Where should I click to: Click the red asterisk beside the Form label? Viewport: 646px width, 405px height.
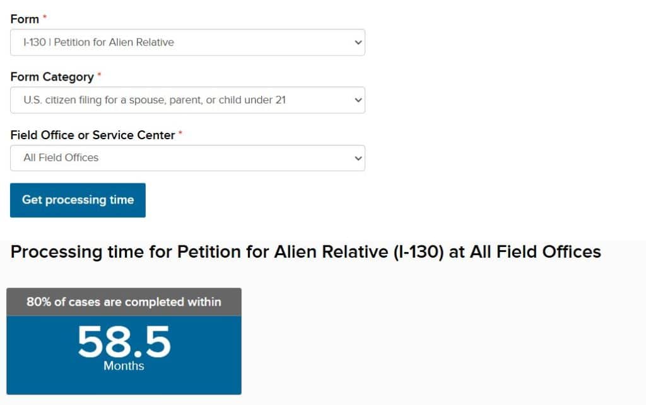(45, 18)
